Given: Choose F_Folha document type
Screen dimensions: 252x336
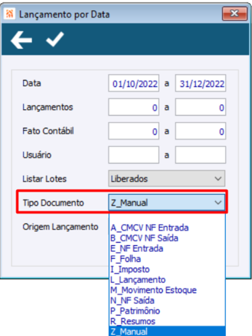Looking at the screenshot, I should click(167, 259).
